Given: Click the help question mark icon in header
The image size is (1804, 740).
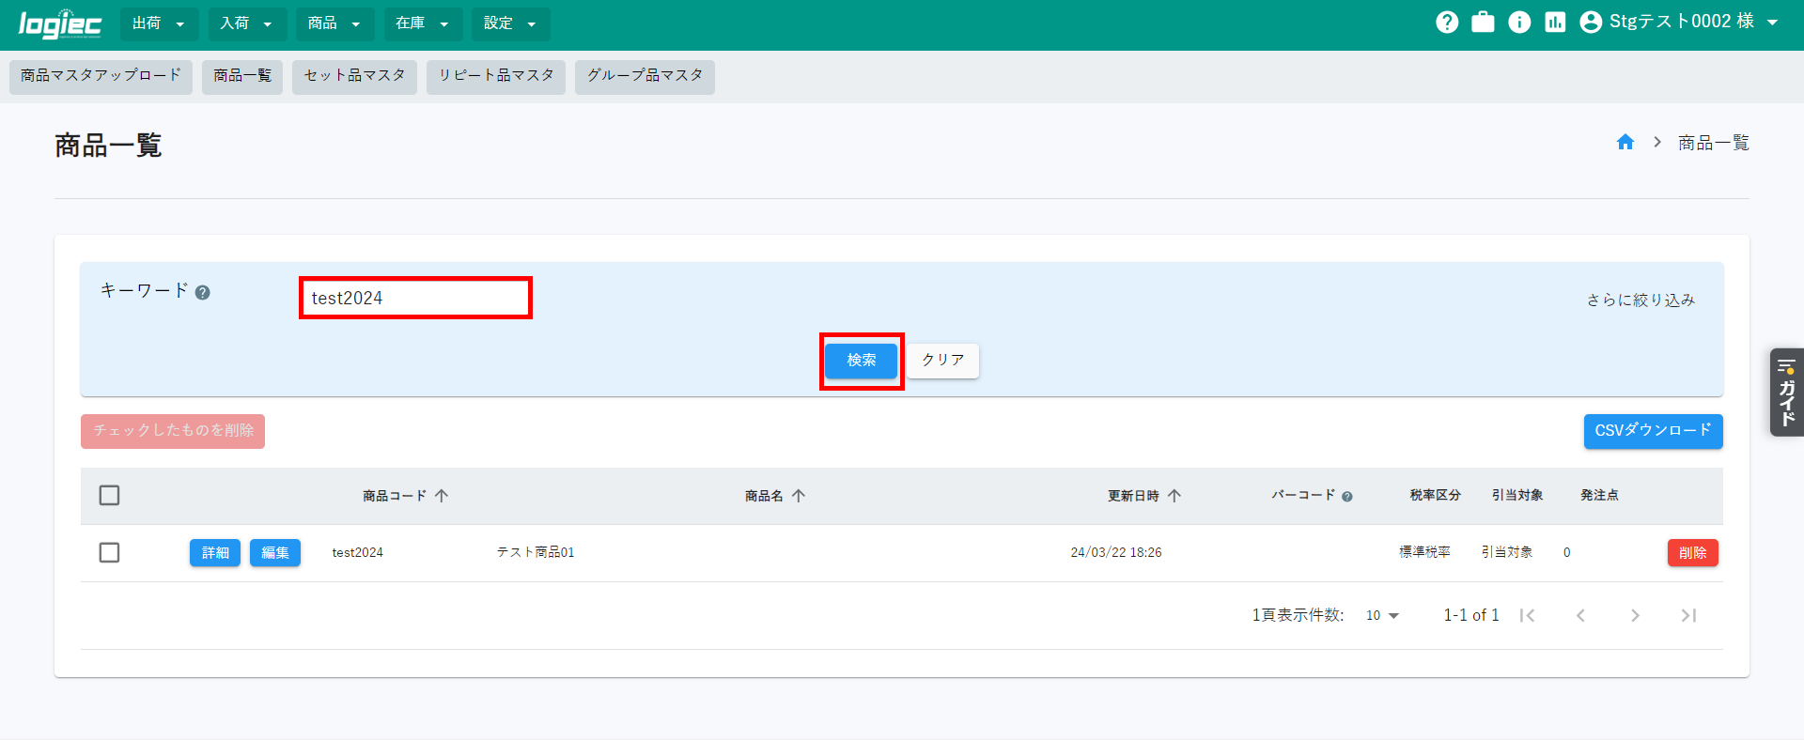Looking at the screenshot, I should 1447,22.
